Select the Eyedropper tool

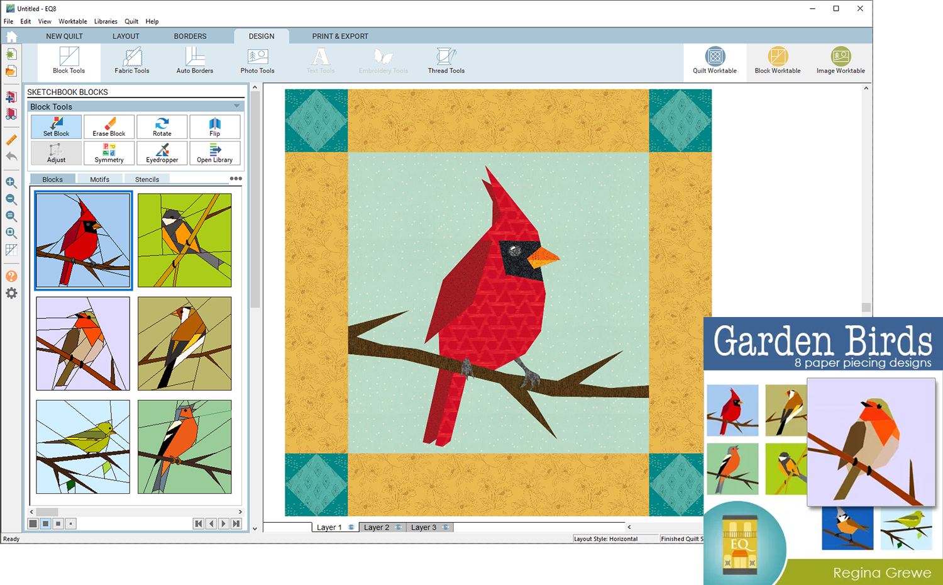[x=162, y=153]
